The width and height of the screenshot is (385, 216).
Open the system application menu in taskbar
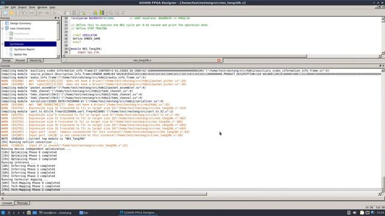[x=3, y=213]
